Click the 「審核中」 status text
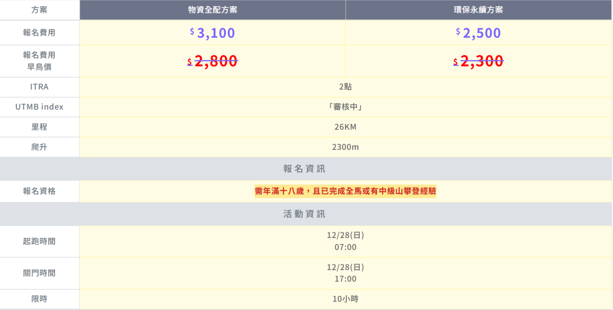Image resolution: width=613 pixels, height=310 pixels. (345, 107)
